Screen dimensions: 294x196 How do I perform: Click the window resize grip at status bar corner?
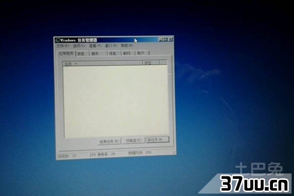(174, 152)
